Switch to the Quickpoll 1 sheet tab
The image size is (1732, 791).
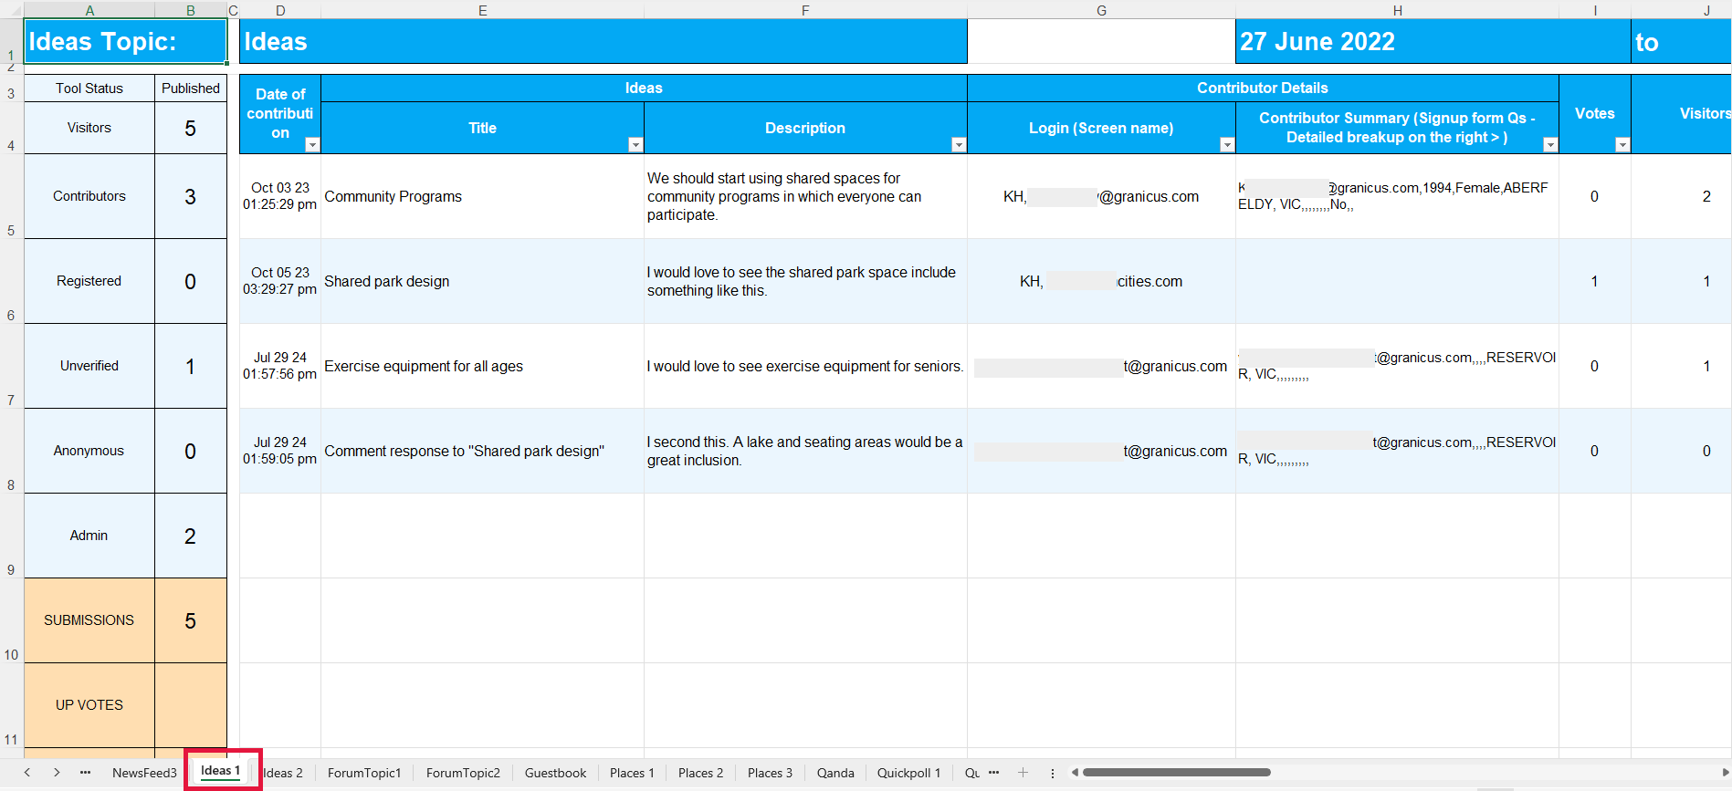pyautogui.click(x=908, y=773)
